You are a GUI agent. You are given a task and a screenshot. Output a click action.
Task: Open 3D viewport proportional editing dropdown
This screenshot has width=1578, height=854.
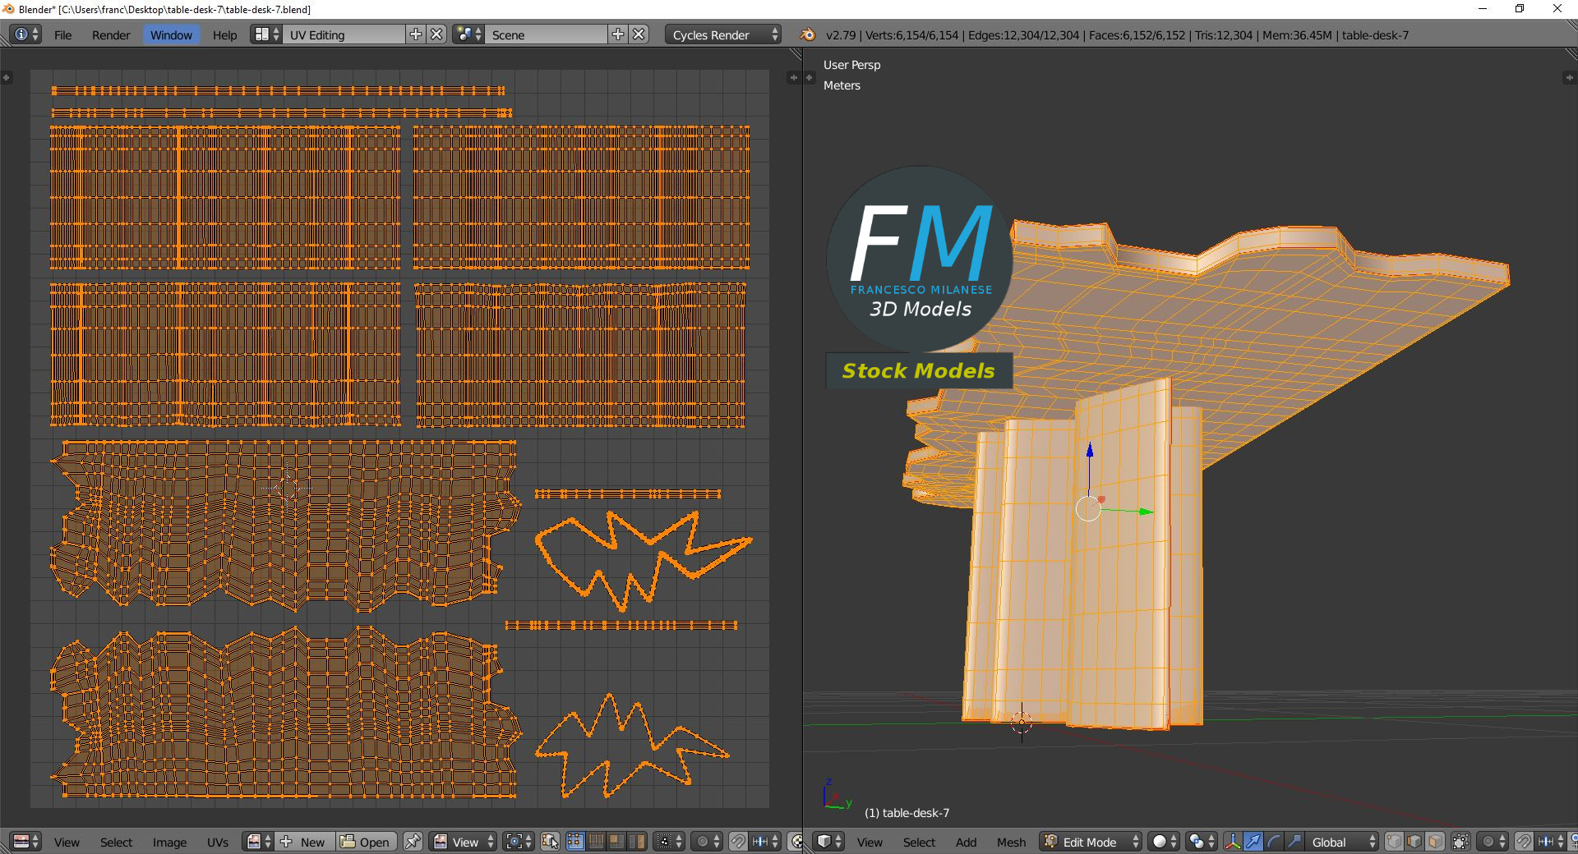(1493, 842)
